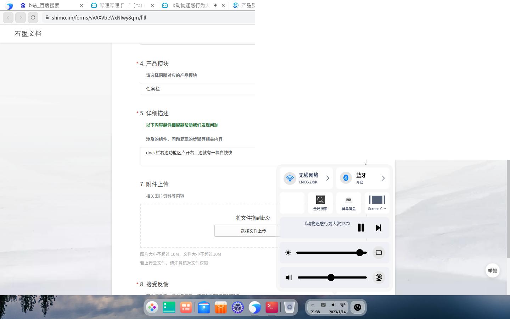Click the 举报 report button
Image resolution: width=510 pixels, height=319 pixels.
click(492, 270)
